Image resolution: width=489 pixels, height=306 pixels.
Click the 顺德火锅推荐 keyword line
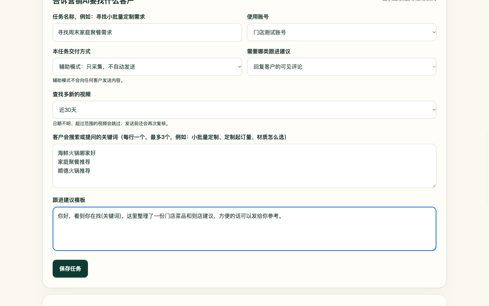coord(74,171)
